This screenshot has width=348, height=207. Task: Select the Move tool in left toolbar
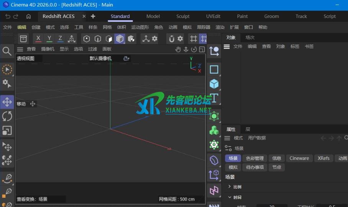7,102
